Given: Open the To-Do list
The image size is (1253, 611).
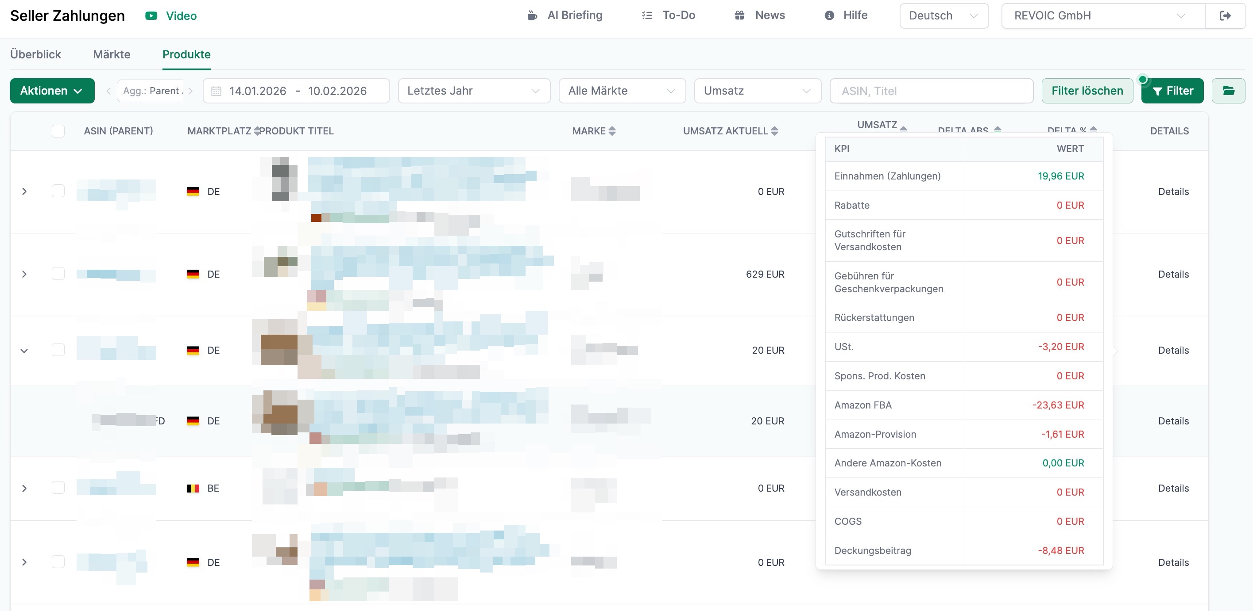Looking at the screenshot, I should [669, 15].
